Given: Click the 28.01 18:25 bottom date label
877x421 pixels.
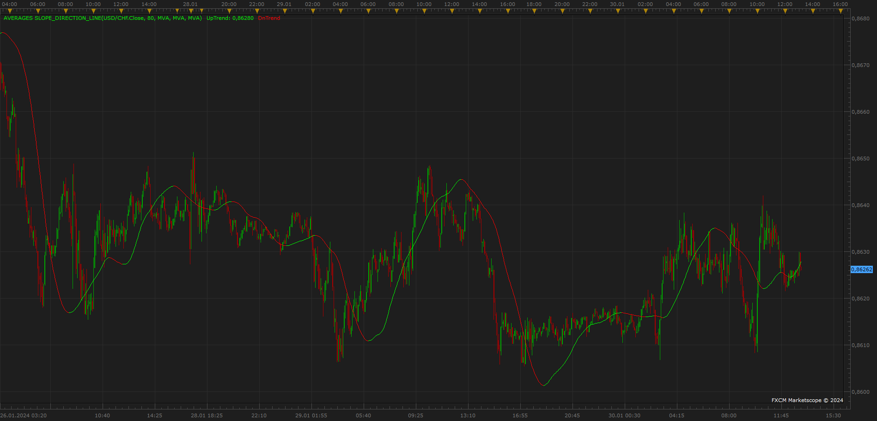Looking at the screenshot, I should pos(207,415).
